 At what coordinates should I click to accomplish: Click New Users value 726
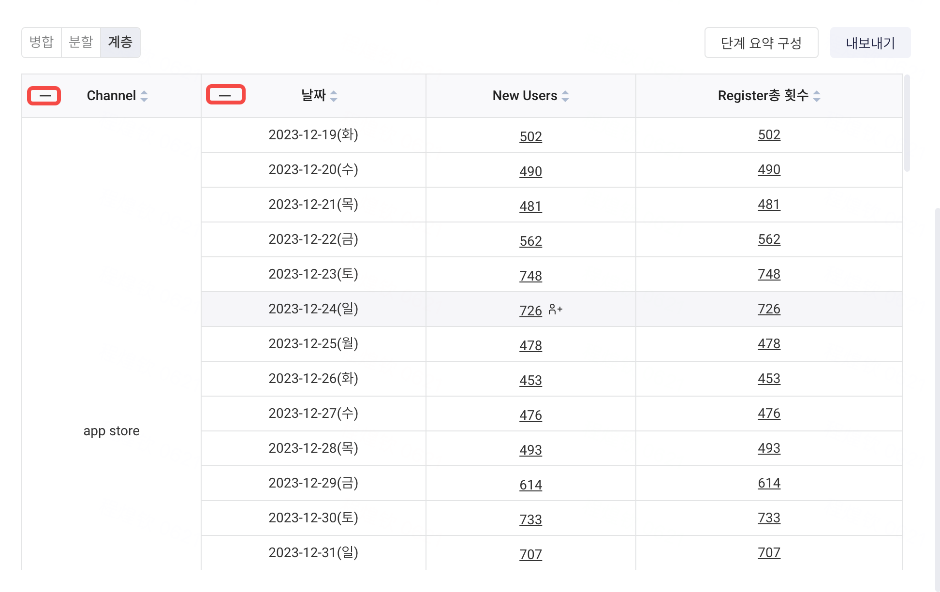click(x=530, y=311)
